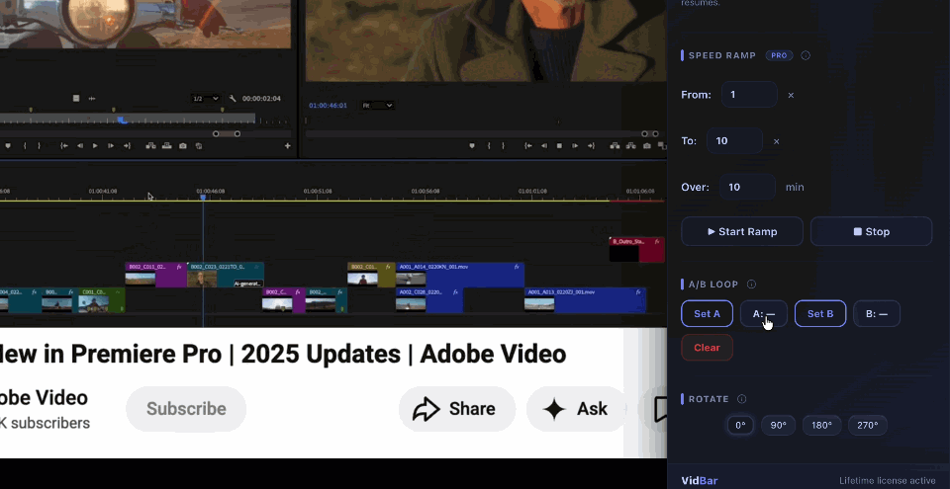The height and width of the screenshot is (489, 950).
Task: Click Program monitor Mark In bracket
Action: (x=489, y=146)
